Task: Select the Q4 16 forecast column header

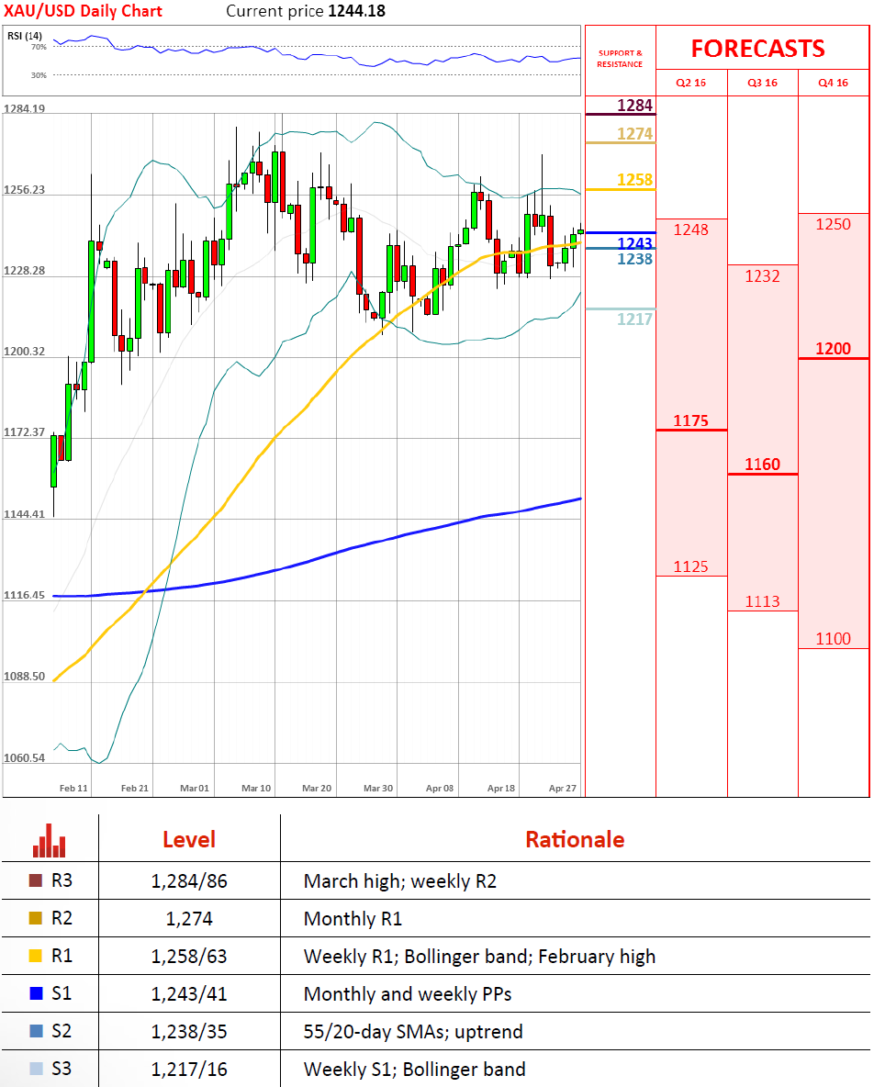Action: [833, 83]
